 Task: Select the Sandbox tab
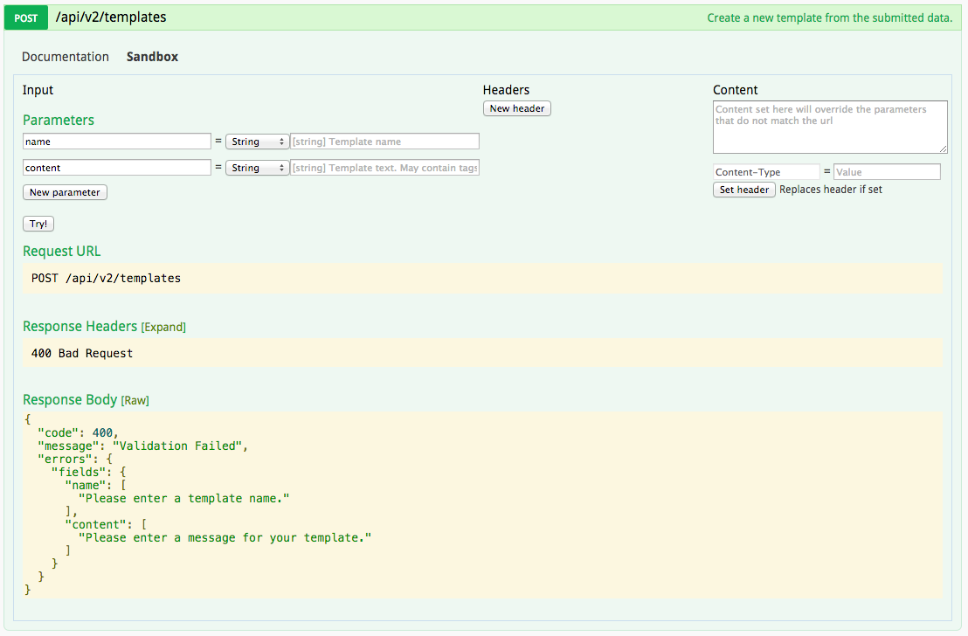pyautogui.click(x=153, y=57)
